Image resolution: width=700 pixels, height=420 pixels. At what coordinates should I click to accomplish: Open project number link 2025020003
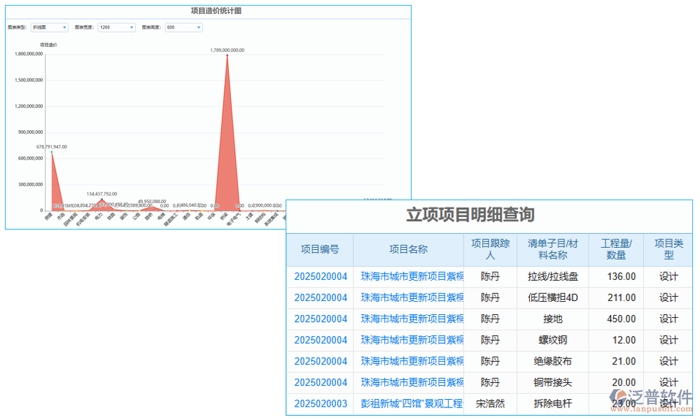click(x=320, y=404)
